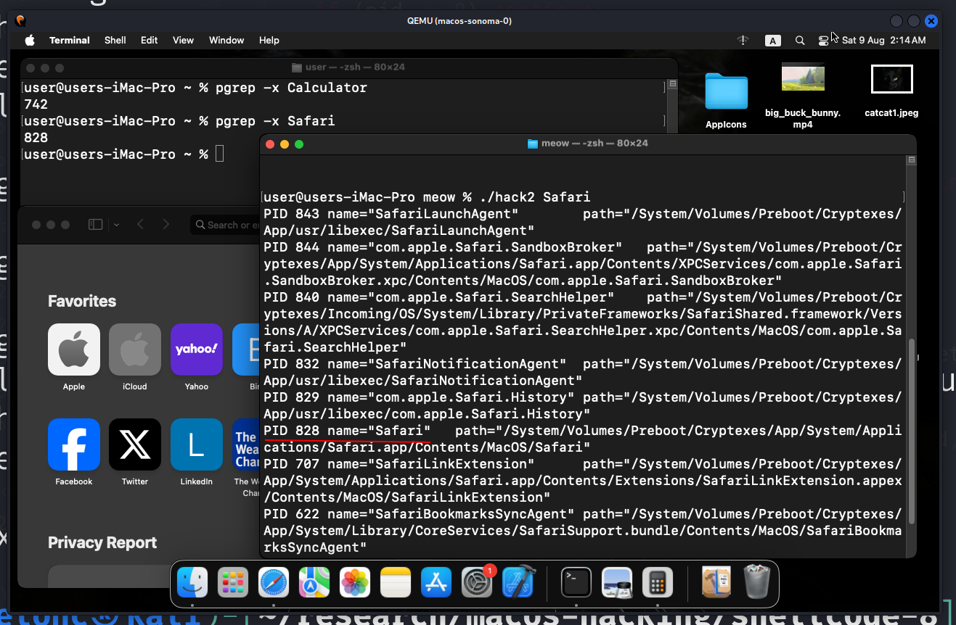This screenshot has height=625, width=956.
Task: Open iCloud favorite in Safari
Action: click(x=135, y=357)
